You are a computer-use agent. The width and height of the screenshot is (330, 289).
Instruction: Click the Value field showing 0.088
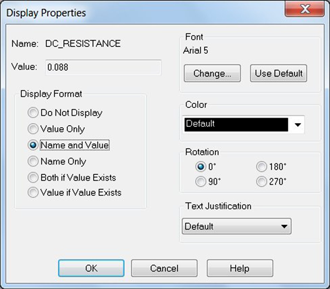click(103, 67)
